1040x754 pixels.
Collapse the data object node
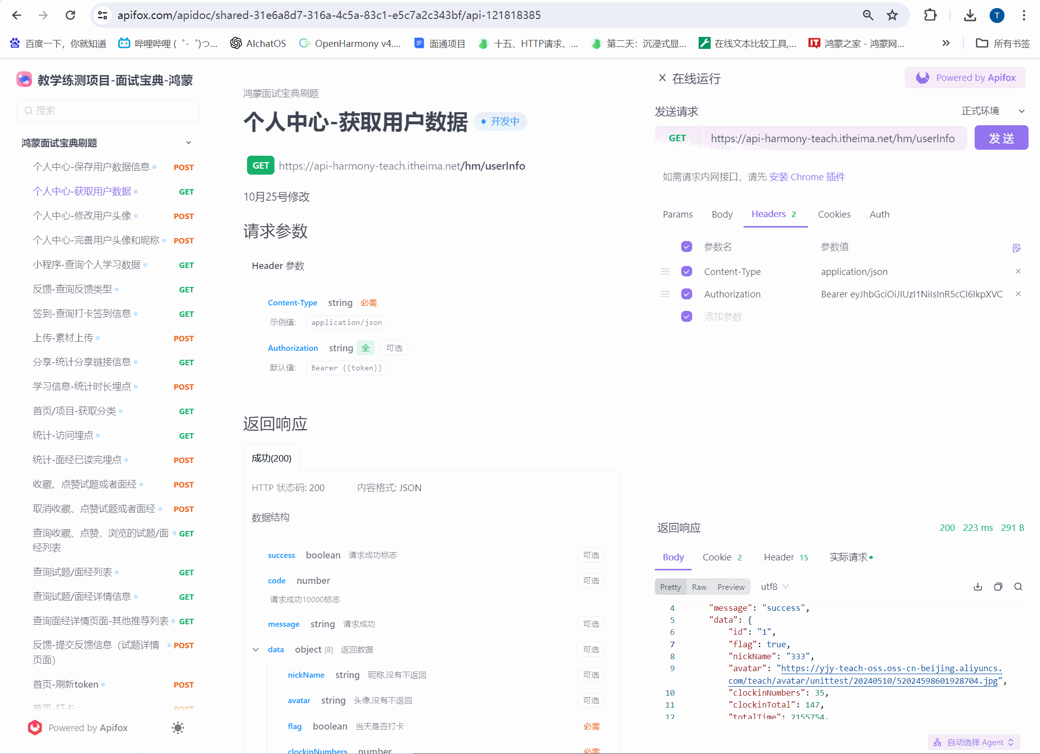(x=256, y=650)
